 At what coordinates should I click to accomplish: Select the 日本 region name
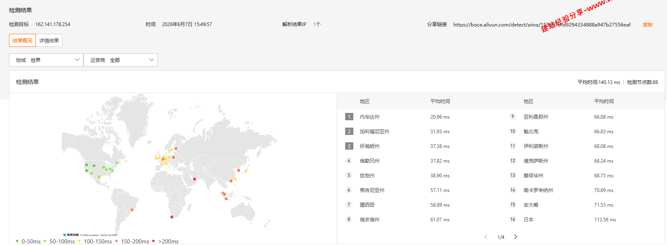(529, 219)
